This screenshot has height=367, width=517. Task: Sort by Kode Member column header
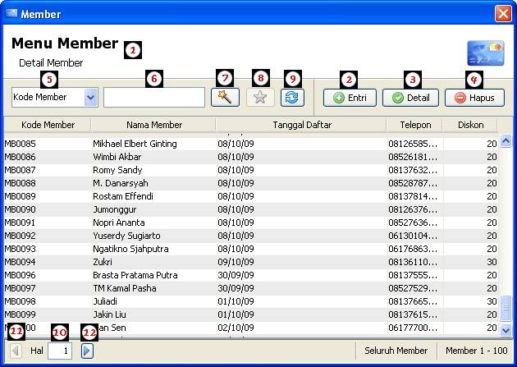(48, 125)
